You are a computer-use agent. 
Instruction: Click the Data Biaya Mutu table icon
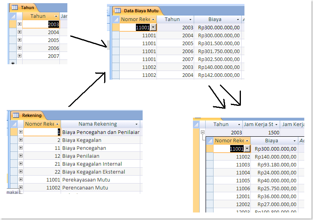pos(118,10)
